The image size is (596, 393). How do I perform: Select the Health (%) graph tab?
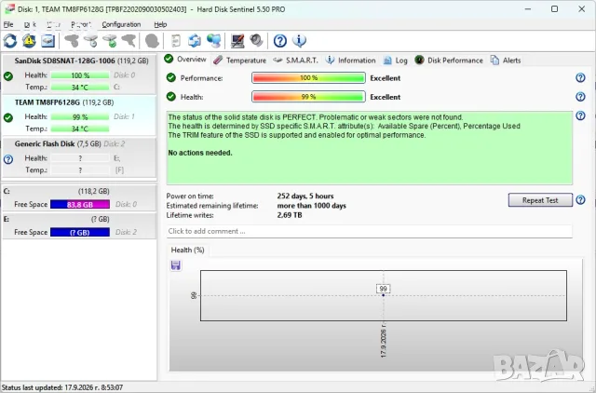coord(188,251)
